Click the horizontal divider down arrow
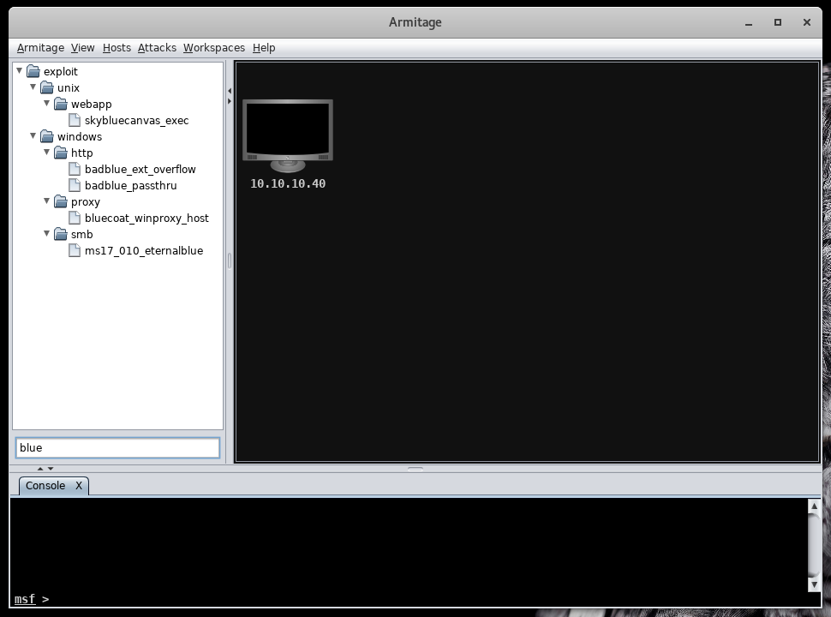This screenshot has height=617, width=831. 51,469
